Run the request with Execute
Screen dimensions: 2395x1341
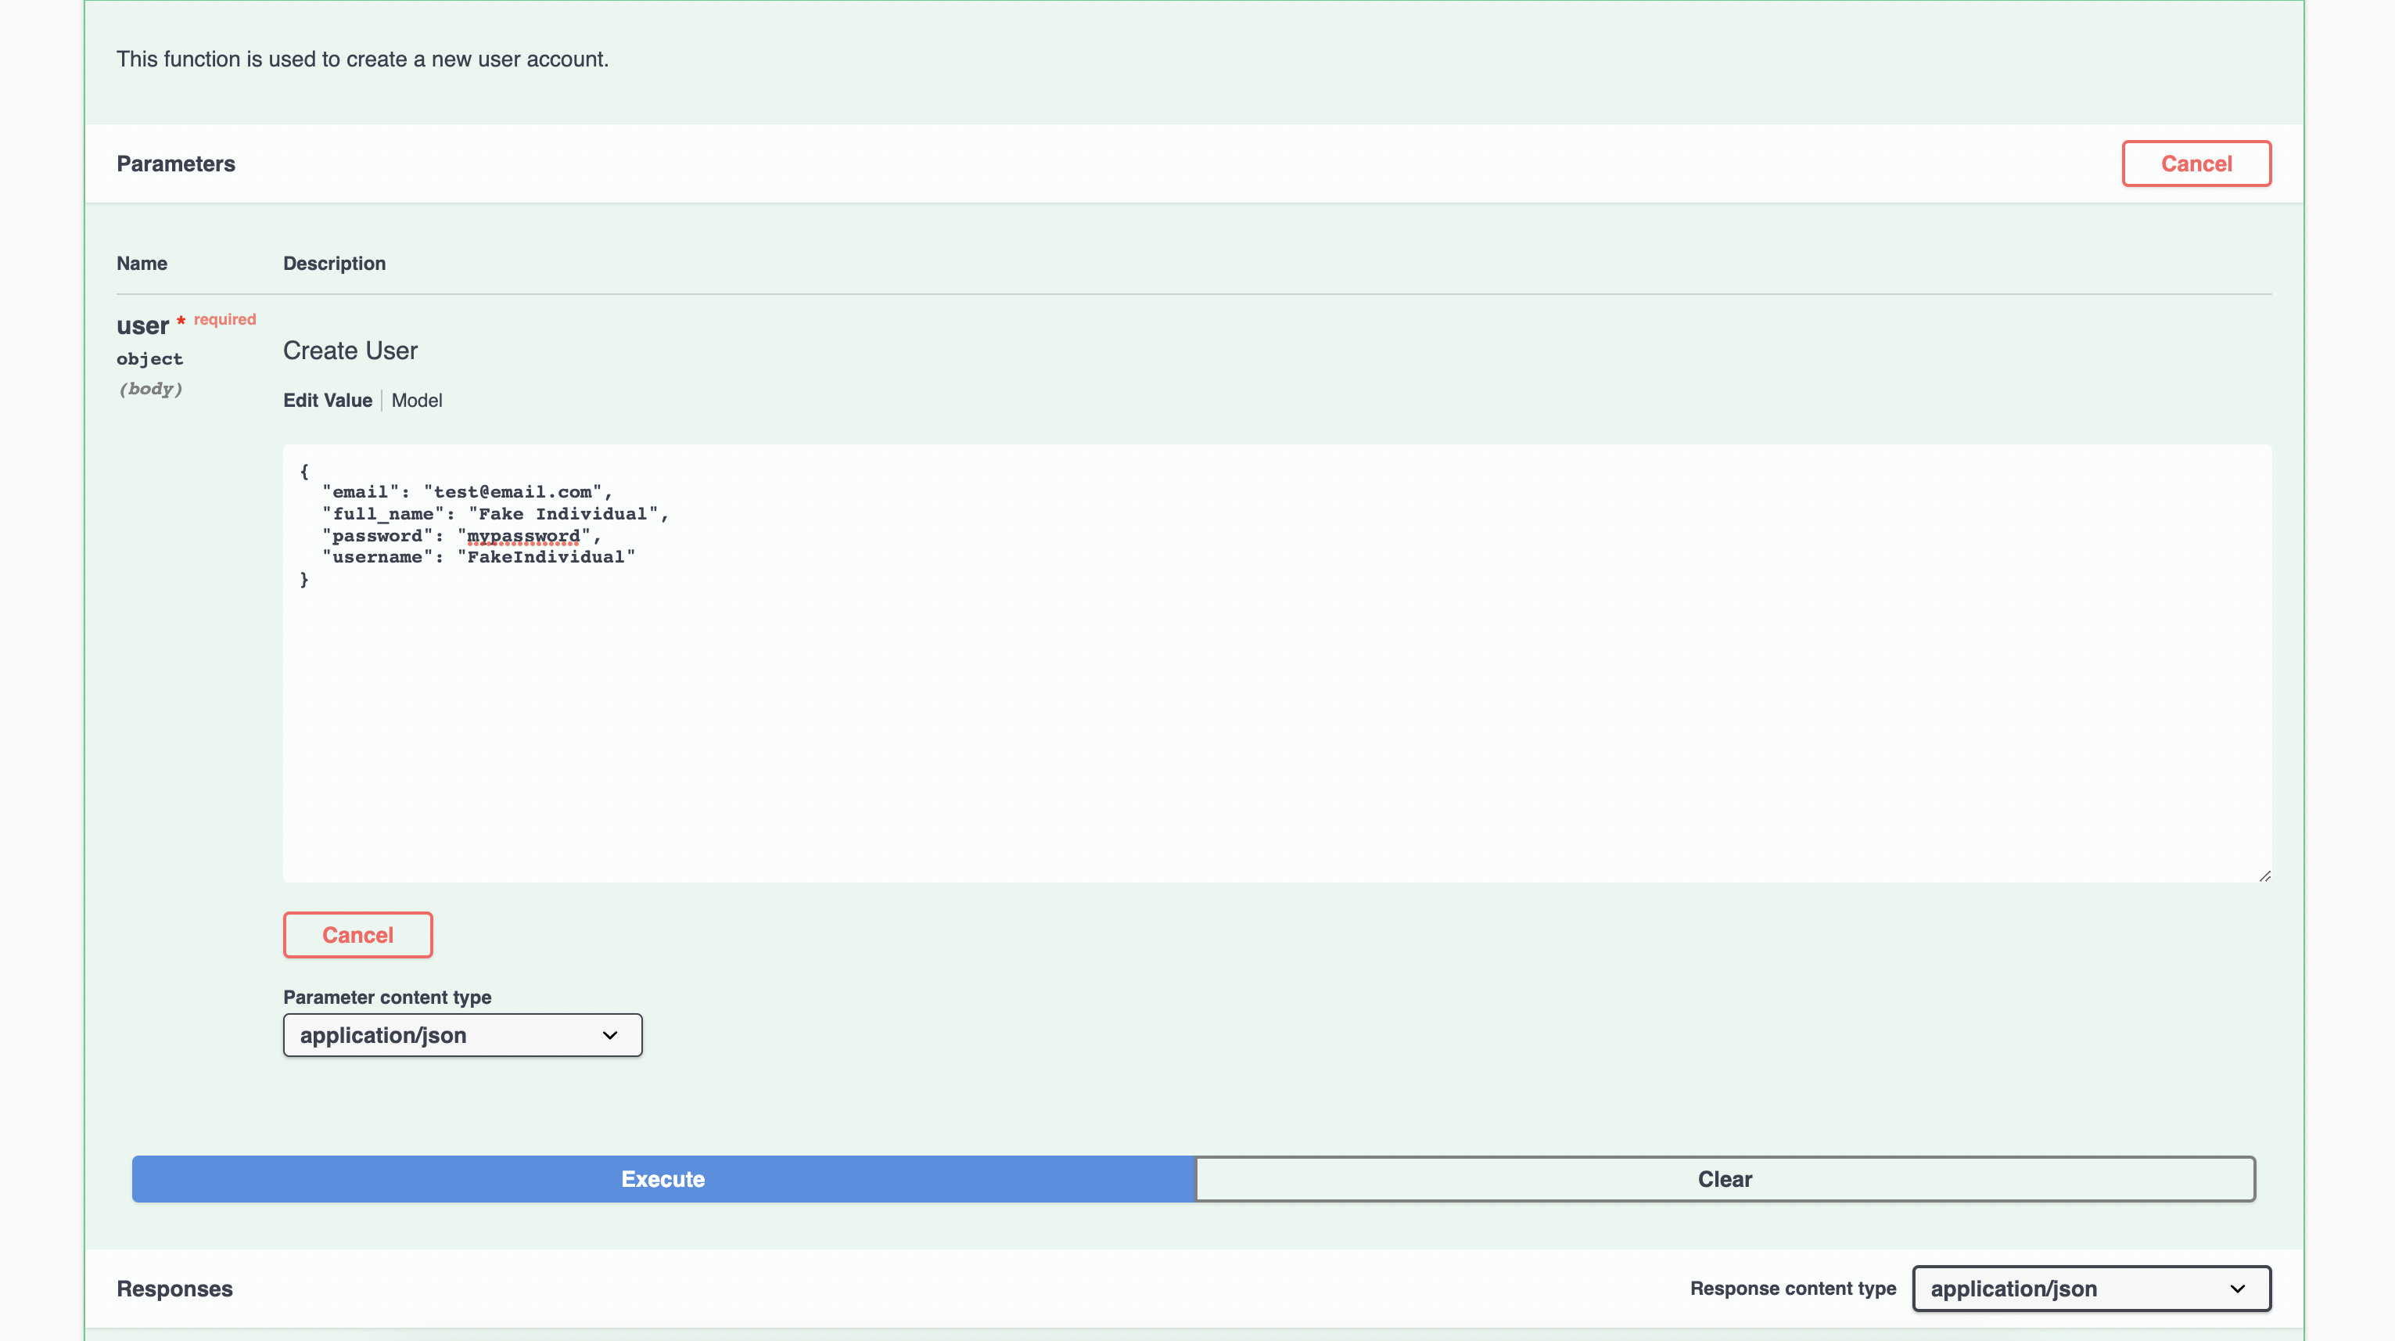click(663, 1179)
